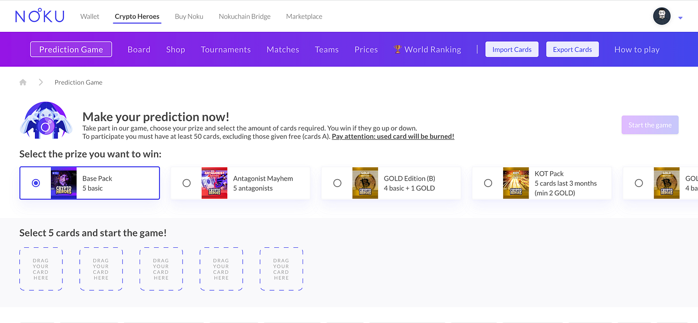Go to Matches
698x323 pixels.
pos(283,49)
